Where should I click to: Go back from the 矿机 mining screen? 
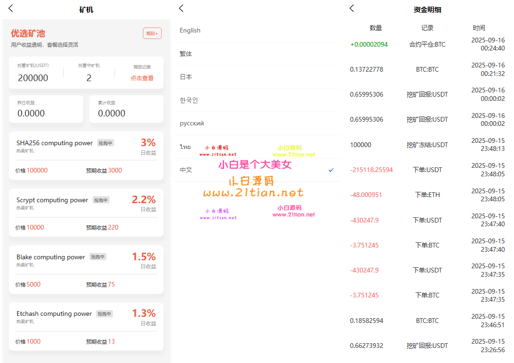coord(11,8)
